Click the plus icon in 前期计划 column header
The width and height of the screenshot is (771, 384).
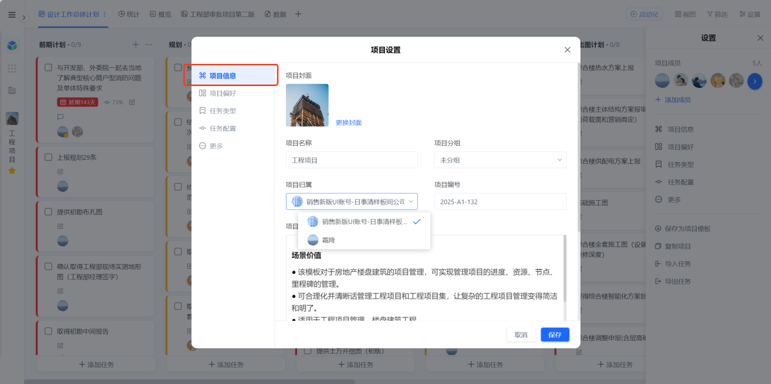(135, 44)
